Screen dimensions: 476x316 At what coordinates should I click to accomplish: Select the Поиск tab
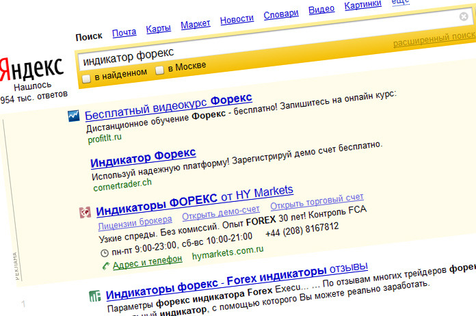pos(89,36)
